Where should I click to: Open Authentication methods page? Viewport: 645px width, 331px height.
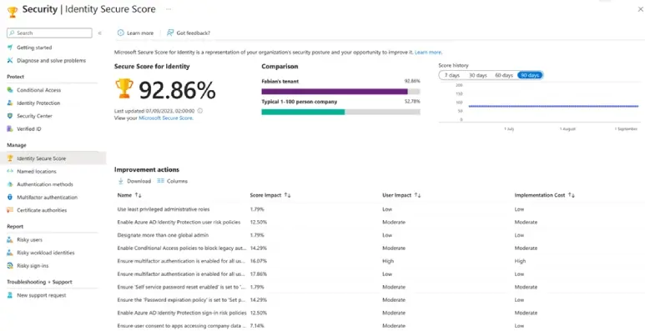[45, 184]
